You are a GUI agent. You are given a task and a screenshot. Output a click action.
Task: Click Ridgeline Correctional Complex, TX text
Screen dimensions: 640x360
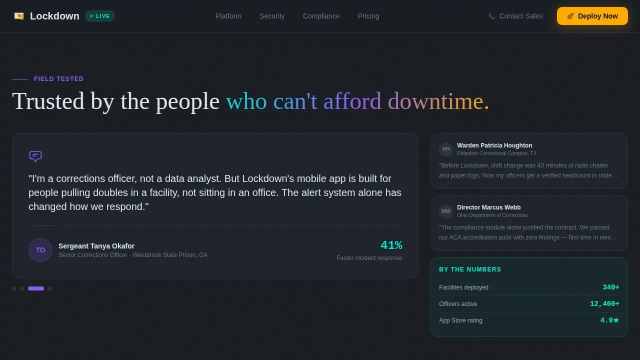click(x=496, y=153)
